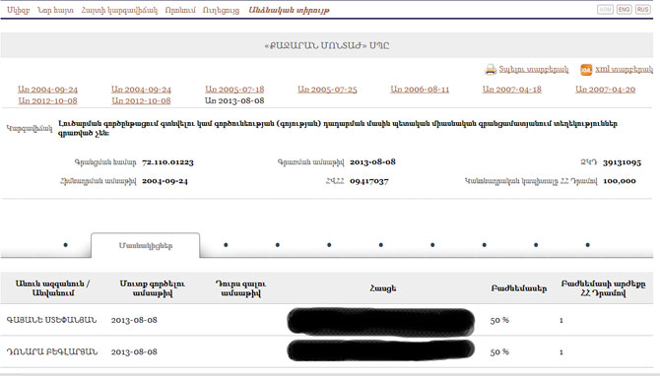Open the Առ 2005-07-25 version link

click(x=327, y=90)
